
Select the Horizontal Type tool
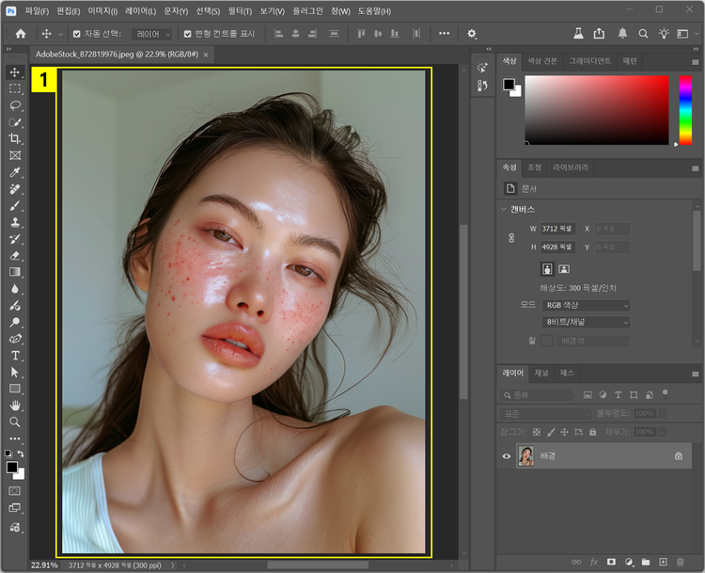(x=15, y=356)
